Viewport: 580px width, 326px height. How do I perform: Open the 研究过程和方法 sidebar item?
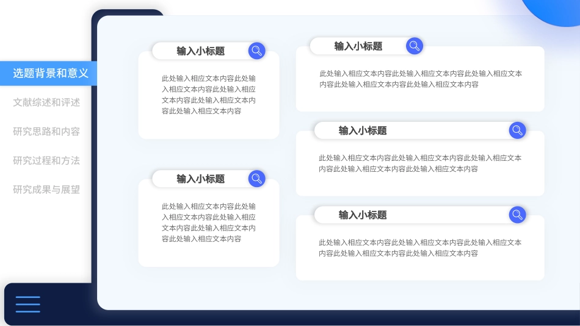[46, 161]
